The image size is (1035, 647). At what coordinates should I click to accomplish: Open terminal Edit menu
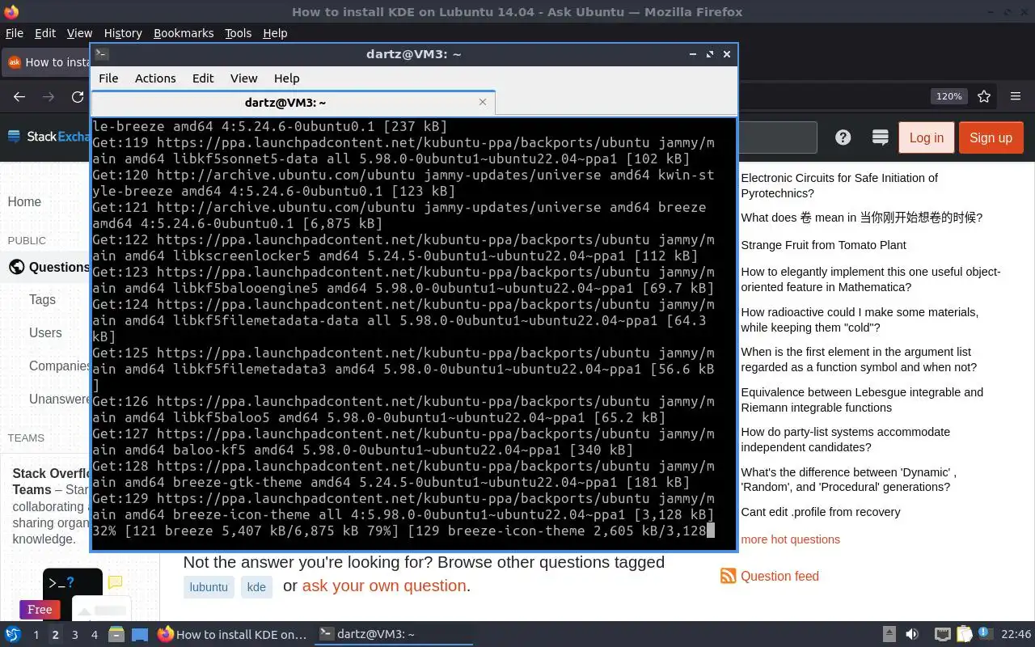click(x=203, y=78)
